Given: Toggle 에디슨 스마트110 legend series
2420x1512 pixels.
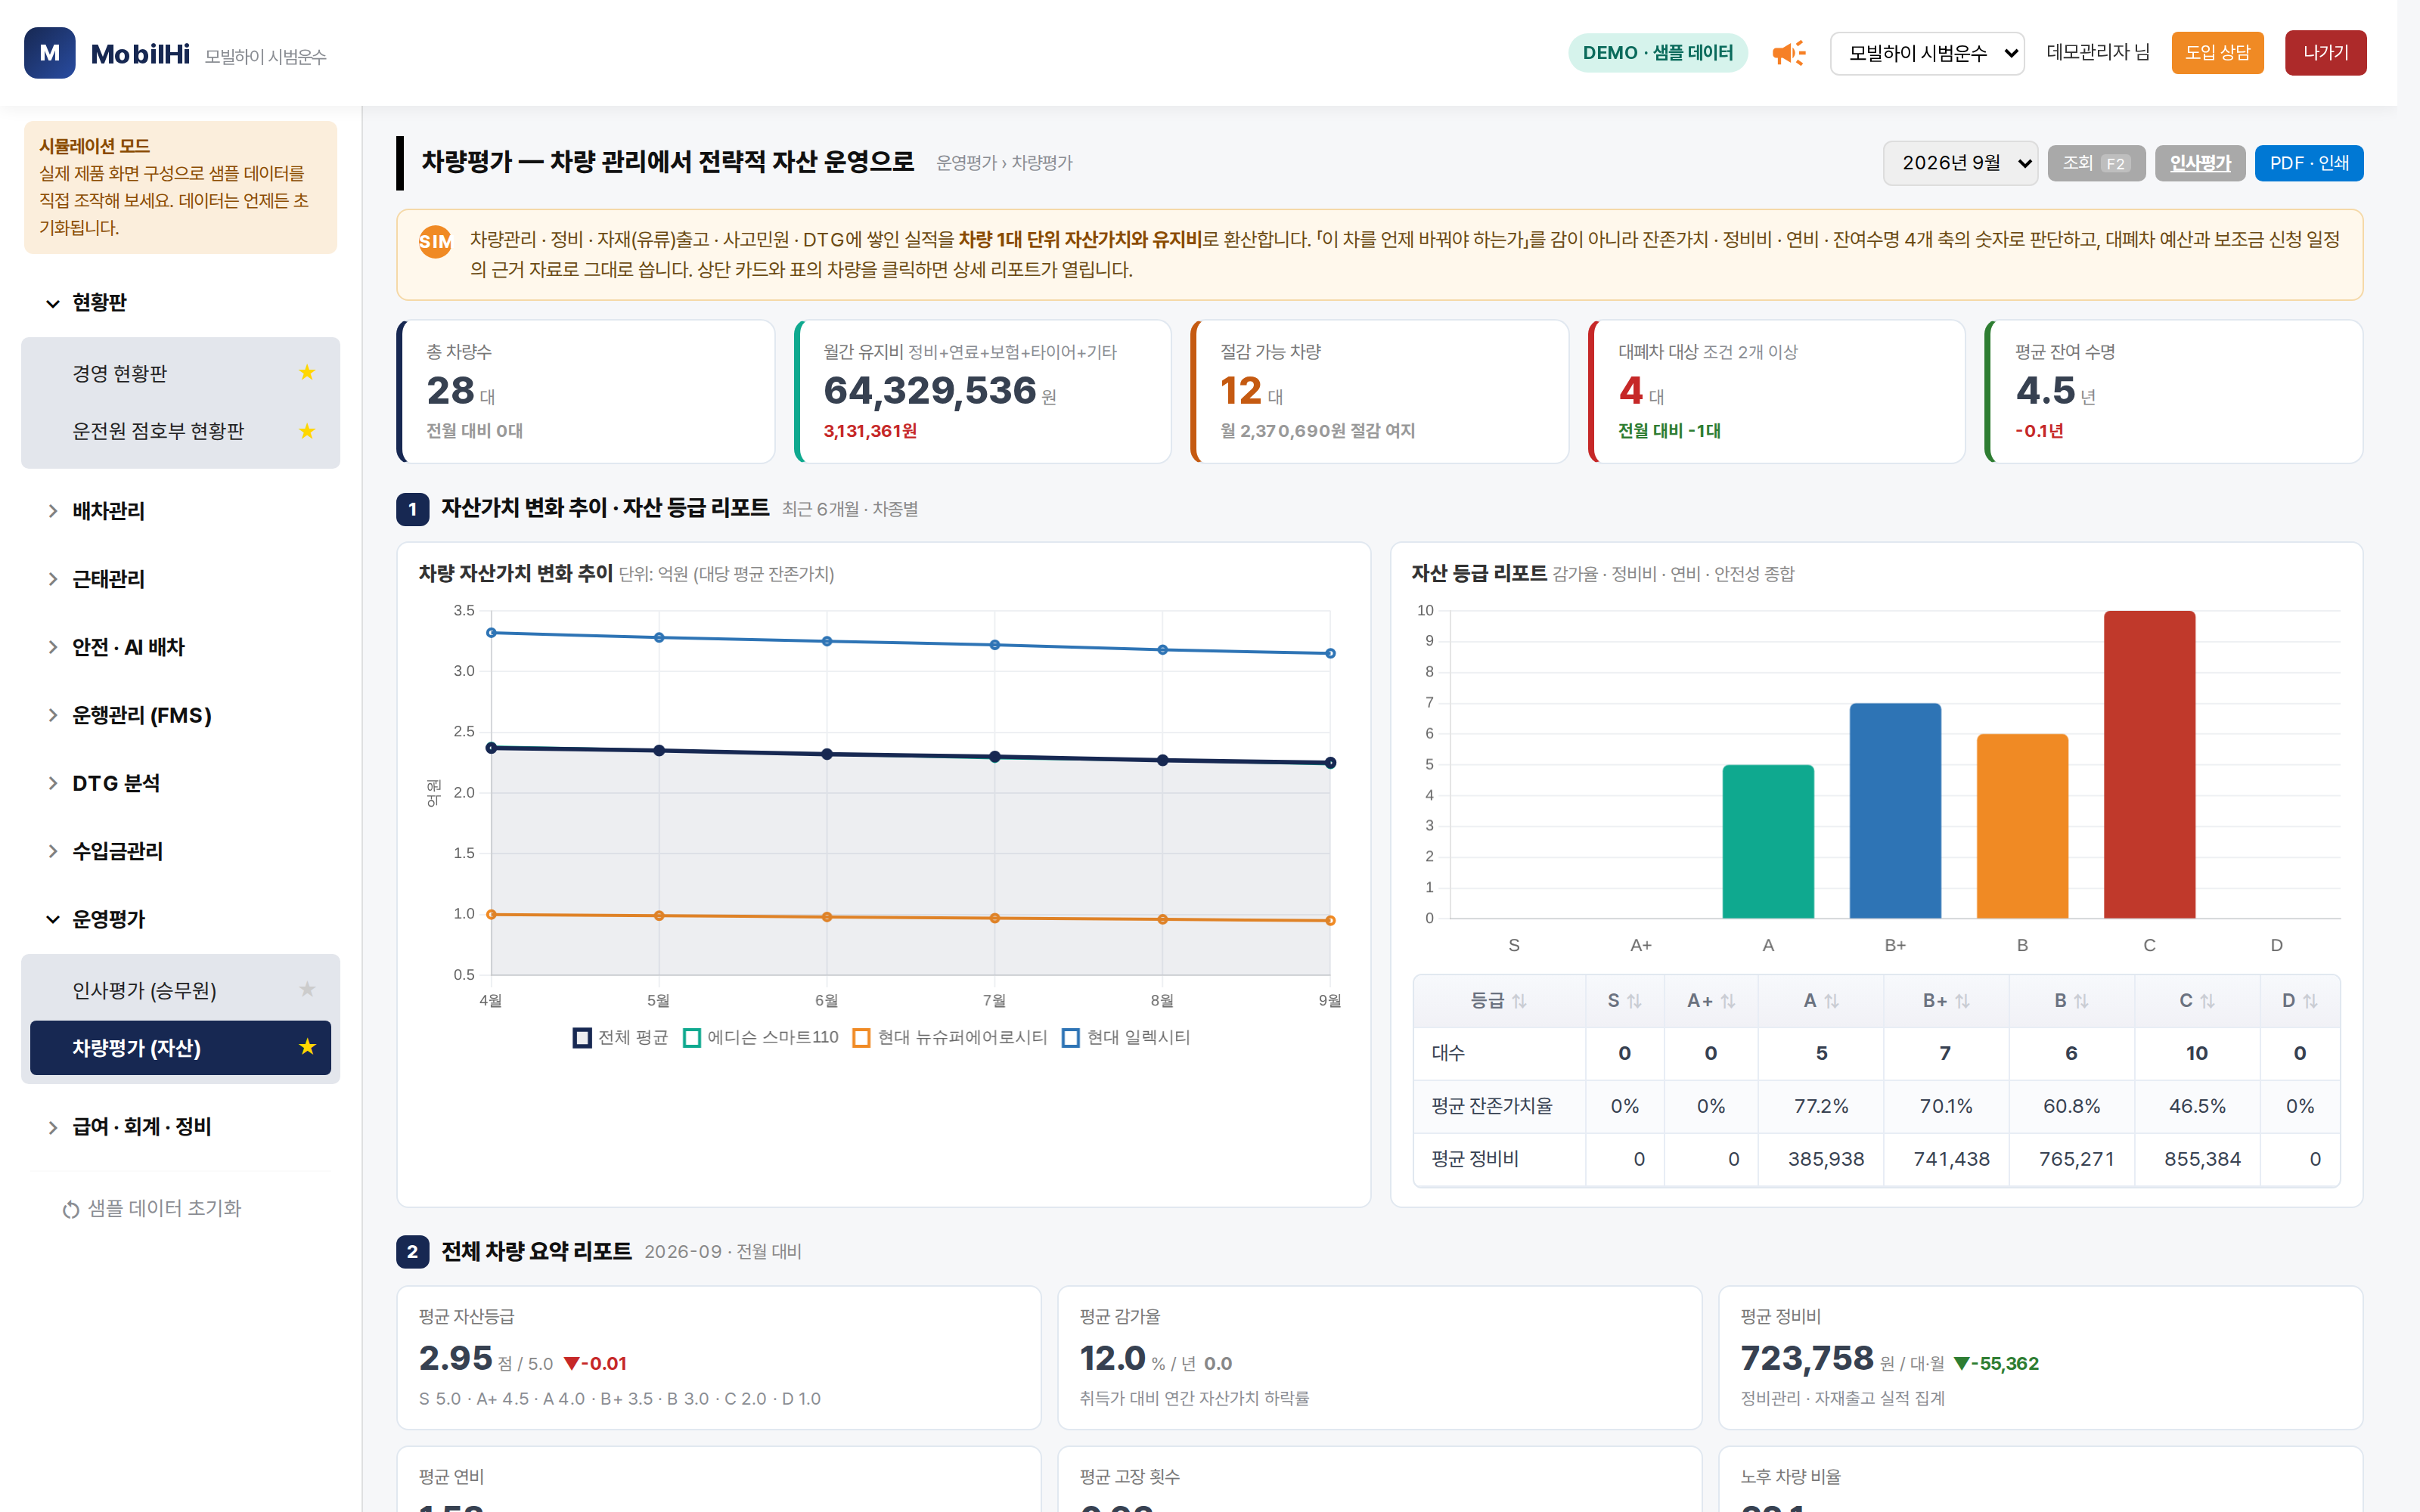Looking at the screenshot, I should [x=761, y=1038].
